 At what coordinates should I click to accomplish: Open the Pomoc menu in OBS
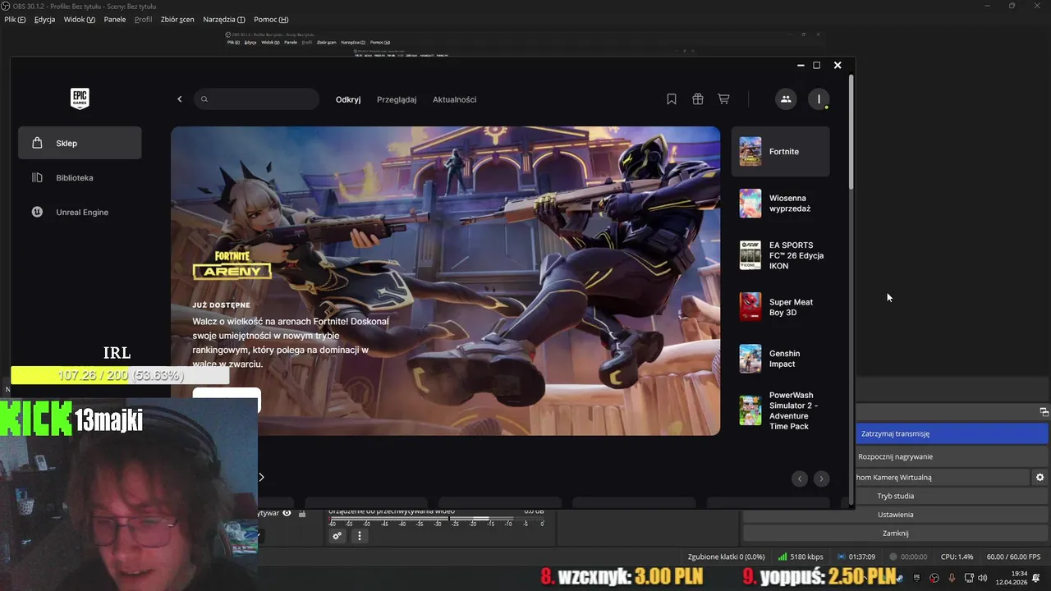271,19
